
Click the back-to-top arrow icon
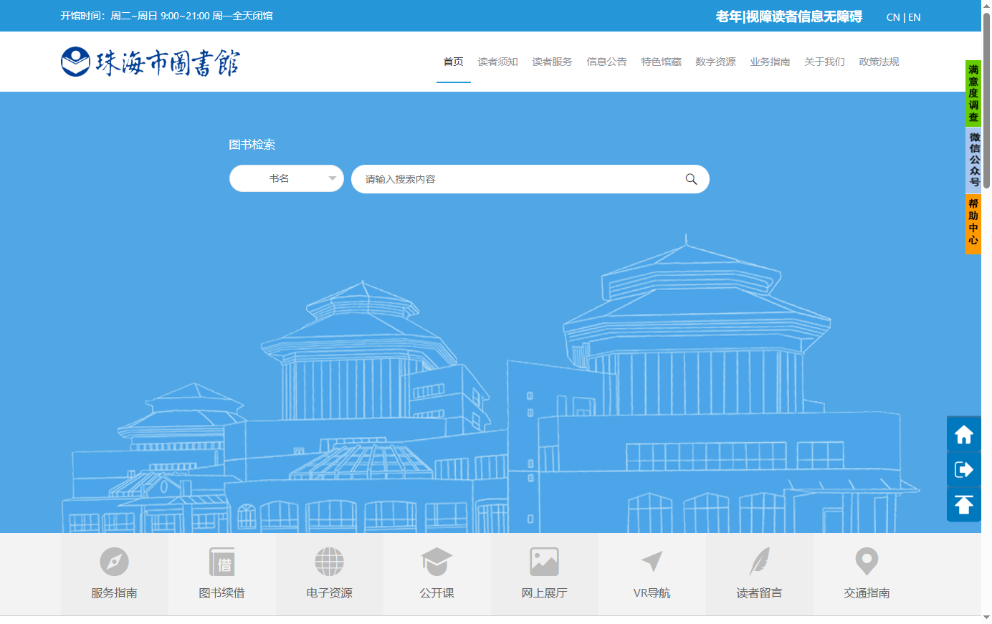pos(964,504)
